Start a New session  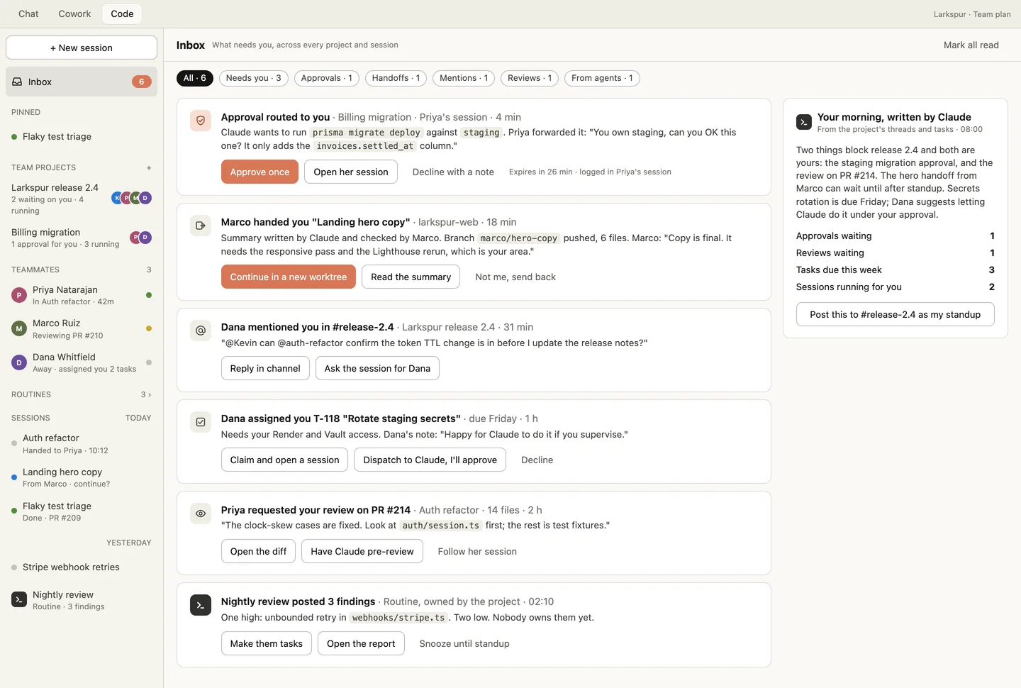(82, 48)
